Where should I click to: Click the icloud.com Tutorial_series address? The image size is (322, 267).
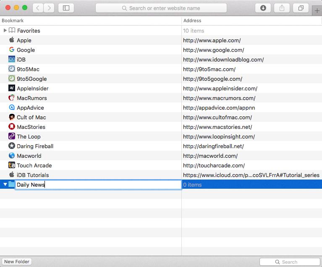pos(251,175)
